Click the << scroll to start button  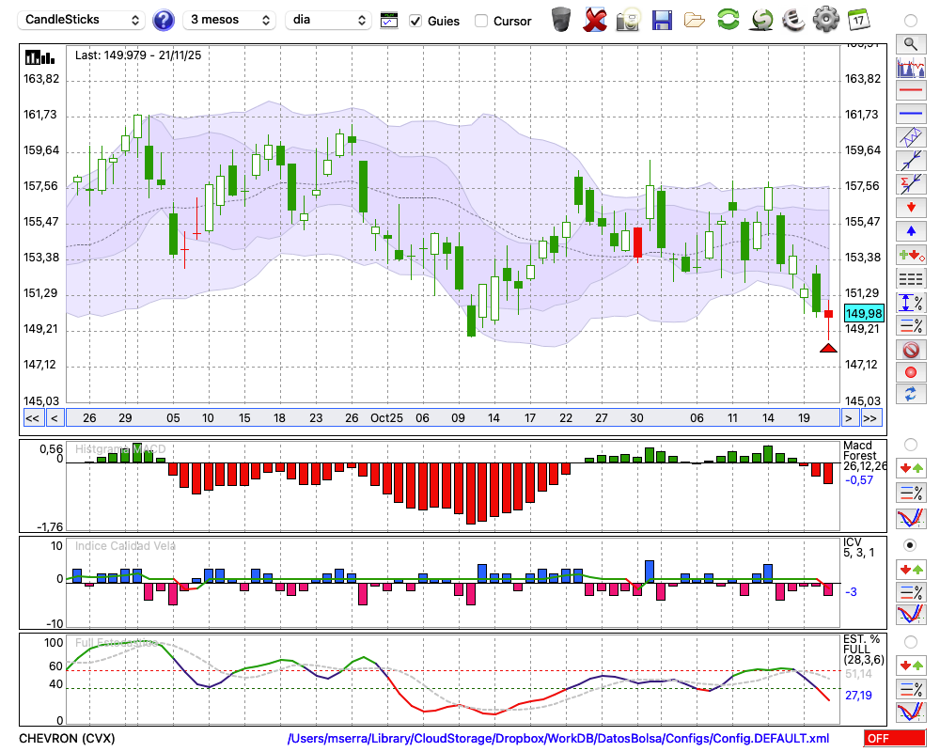32,418
